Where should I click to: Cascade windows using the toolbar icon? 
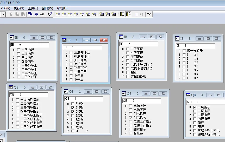pos(30,14)
